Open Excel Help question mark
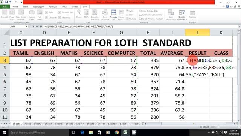241x136 pixels. click(x=227, y=6)
